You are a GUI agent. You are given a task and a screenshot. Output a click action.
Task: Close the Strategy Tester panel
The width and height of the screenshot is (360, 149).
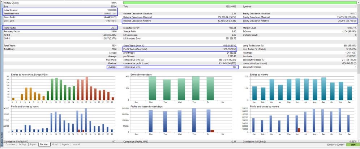pyautogui.click(x=1, y=2)
